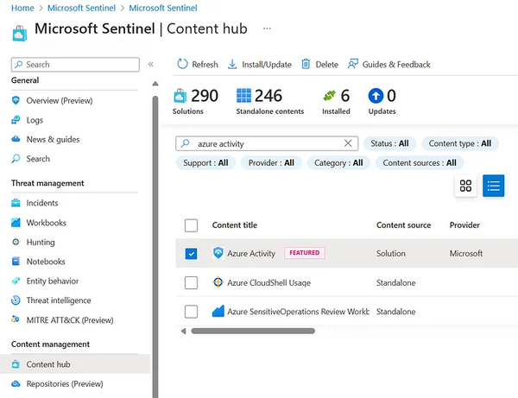The width and height of the screenshot is (518, 398).
Task: Open Logs from the sidebar
Action: [35, 120]
